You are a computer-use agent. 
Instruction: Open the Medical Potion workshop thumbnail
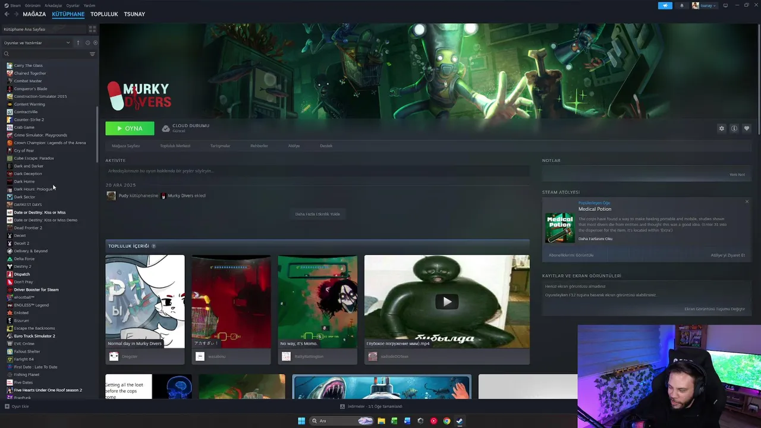click(x=560, y=228)
